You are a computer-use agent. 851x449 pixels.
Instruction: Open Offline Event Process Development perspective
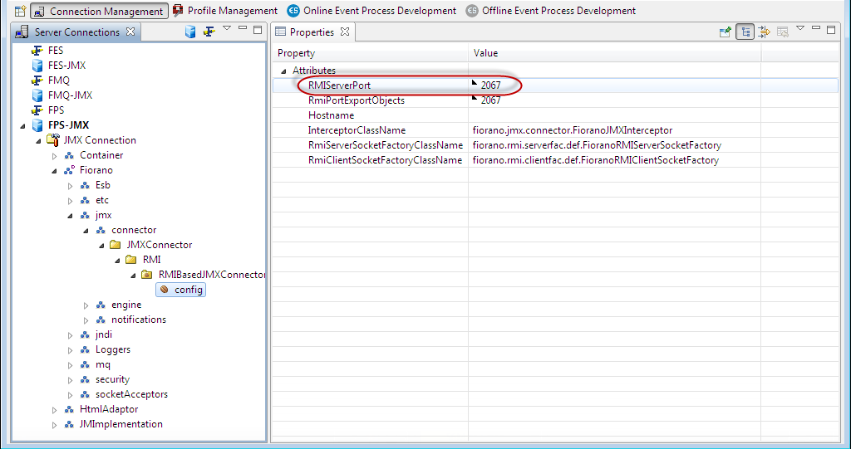coord(551,11)
